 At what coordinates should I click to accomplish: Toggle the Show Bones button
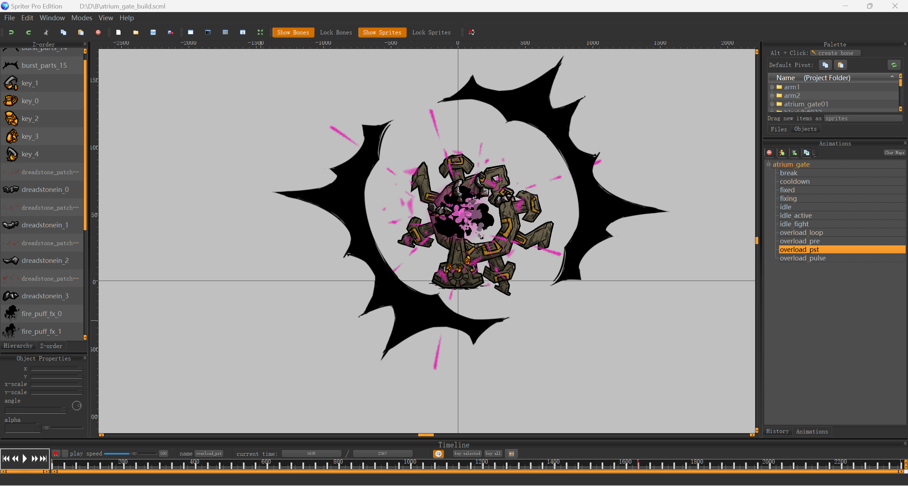(x=293, y=32)
